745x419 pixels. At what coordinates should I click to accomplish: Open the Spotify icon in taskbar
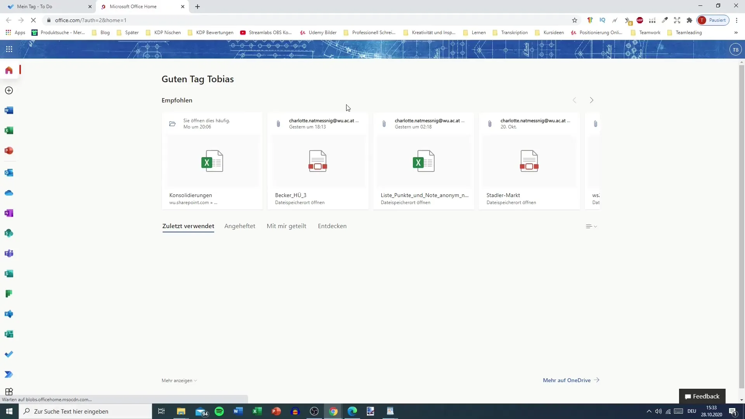pyautogui.click(x=219, y=411)
